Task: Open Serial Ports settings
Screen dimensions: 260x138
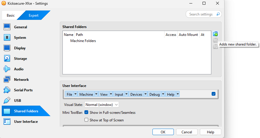Action: click(23, 90)
